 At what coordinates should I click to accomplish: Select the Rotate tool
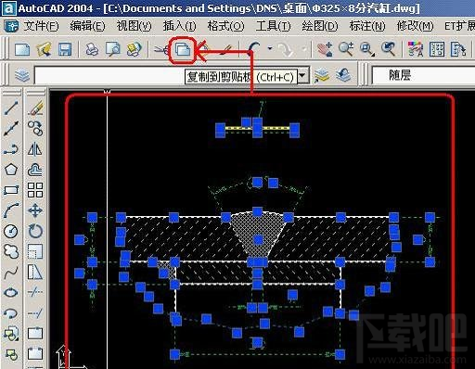click(x=35, y=231)
